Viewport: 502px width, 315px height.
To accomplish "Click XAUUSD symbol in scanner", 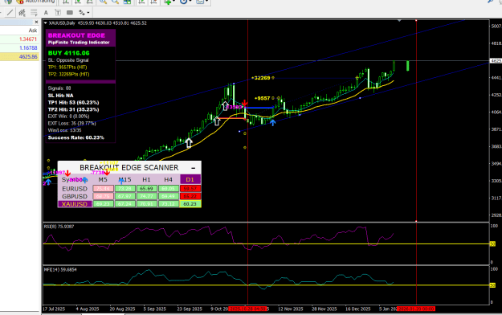I will tap(75, 204).
